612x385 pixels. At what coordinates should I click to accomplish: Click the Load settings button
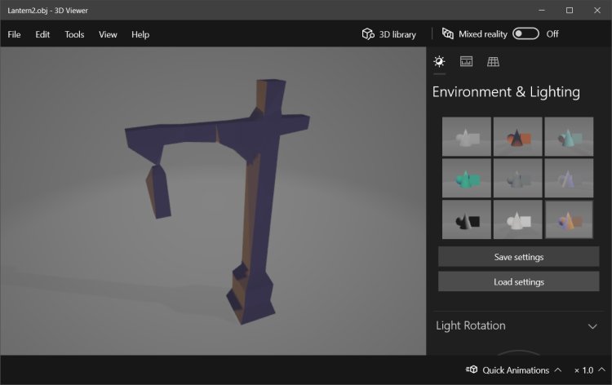click(x=518, y=281)
